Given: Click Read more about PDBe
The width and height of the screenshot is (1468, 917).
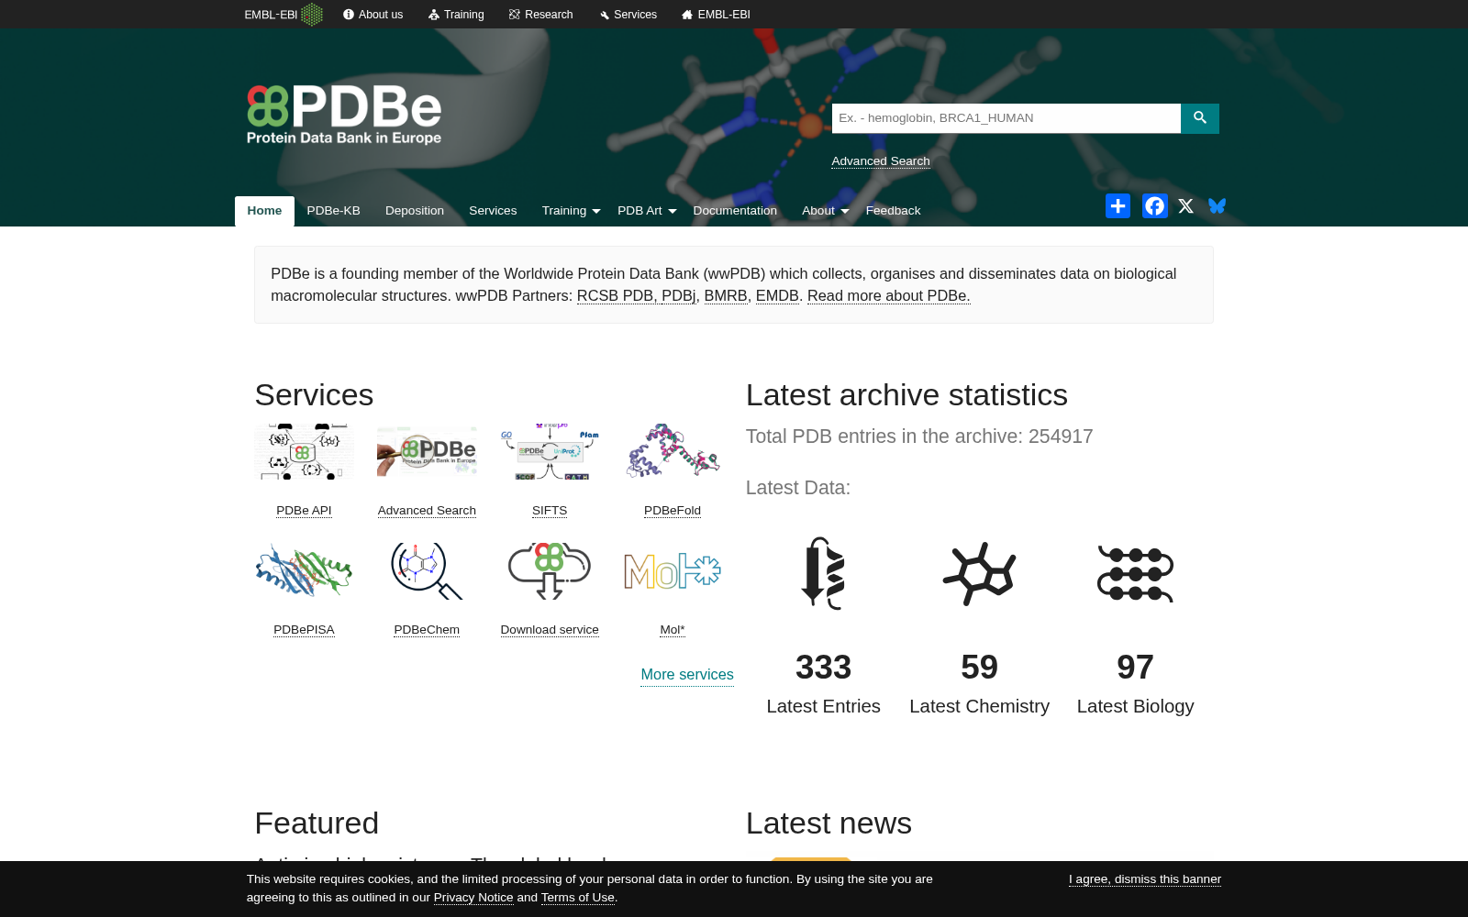Looking at the screenshot, I should [889, 295].
